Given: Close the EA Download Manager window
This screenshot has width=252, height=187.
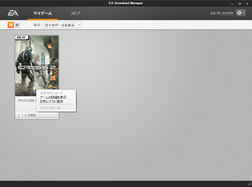Looking at the screenshot, I should tap(247, 4).
